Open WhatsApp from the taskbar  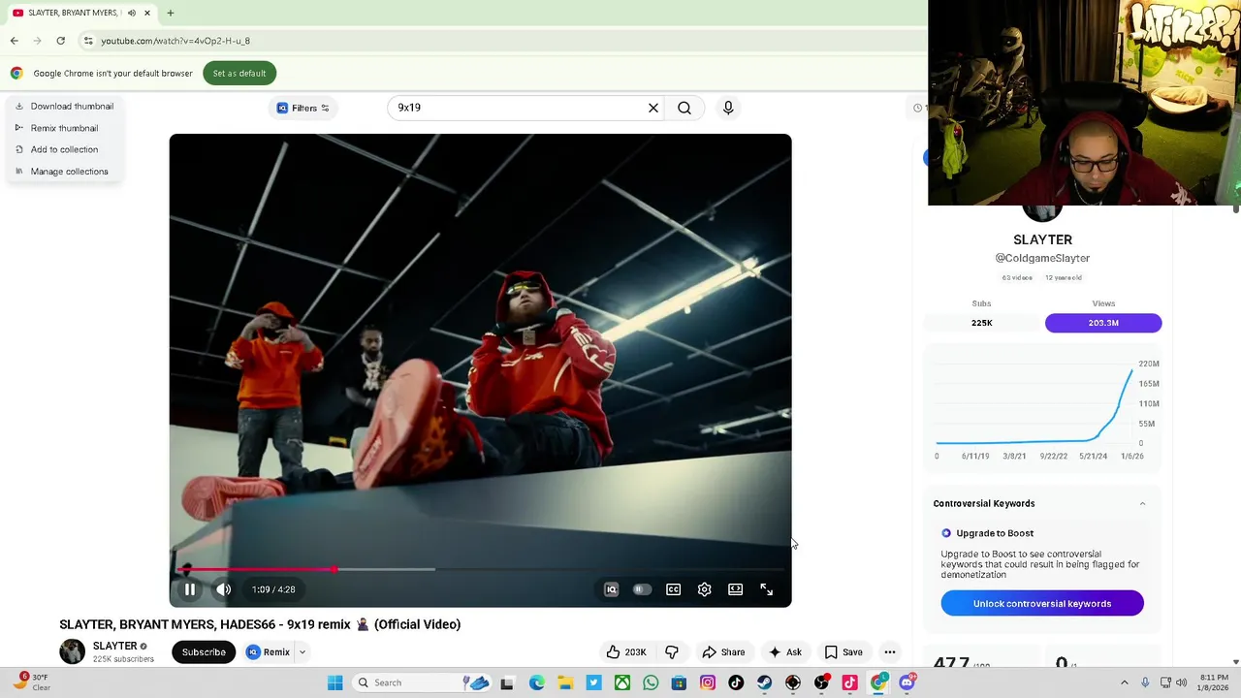[651, 682]
